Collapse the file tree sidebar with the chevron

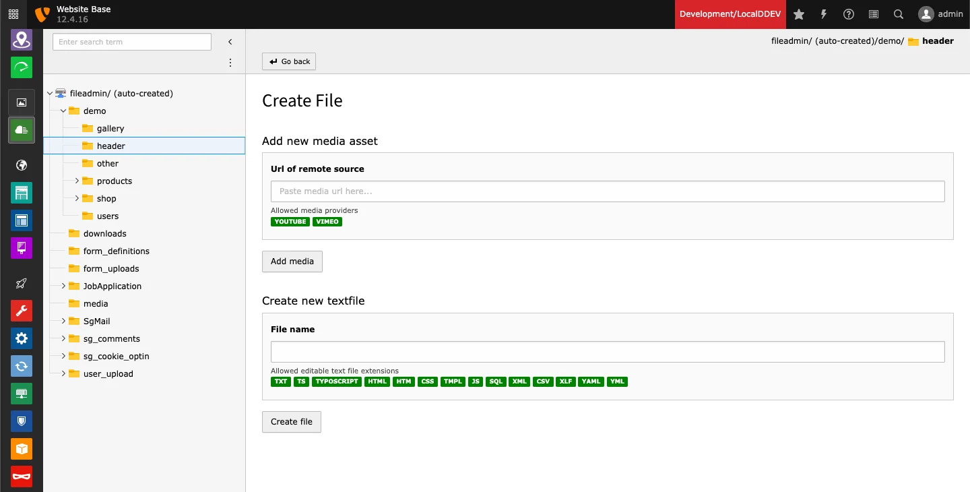[x=230, y=41]
